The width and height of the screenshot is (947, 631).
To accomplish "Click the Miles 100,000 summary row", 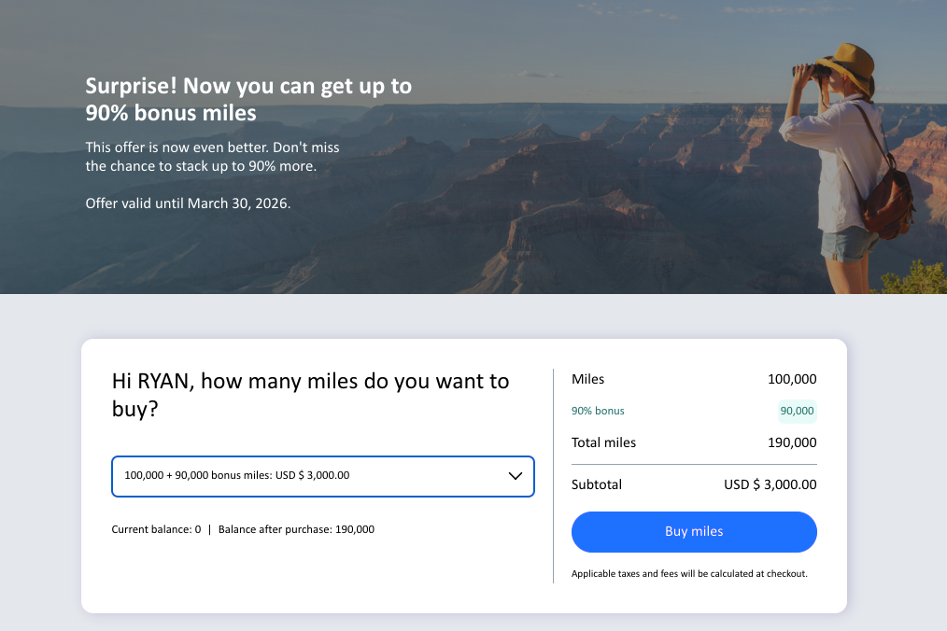I will pyautogui.click(x=694, y=379).
